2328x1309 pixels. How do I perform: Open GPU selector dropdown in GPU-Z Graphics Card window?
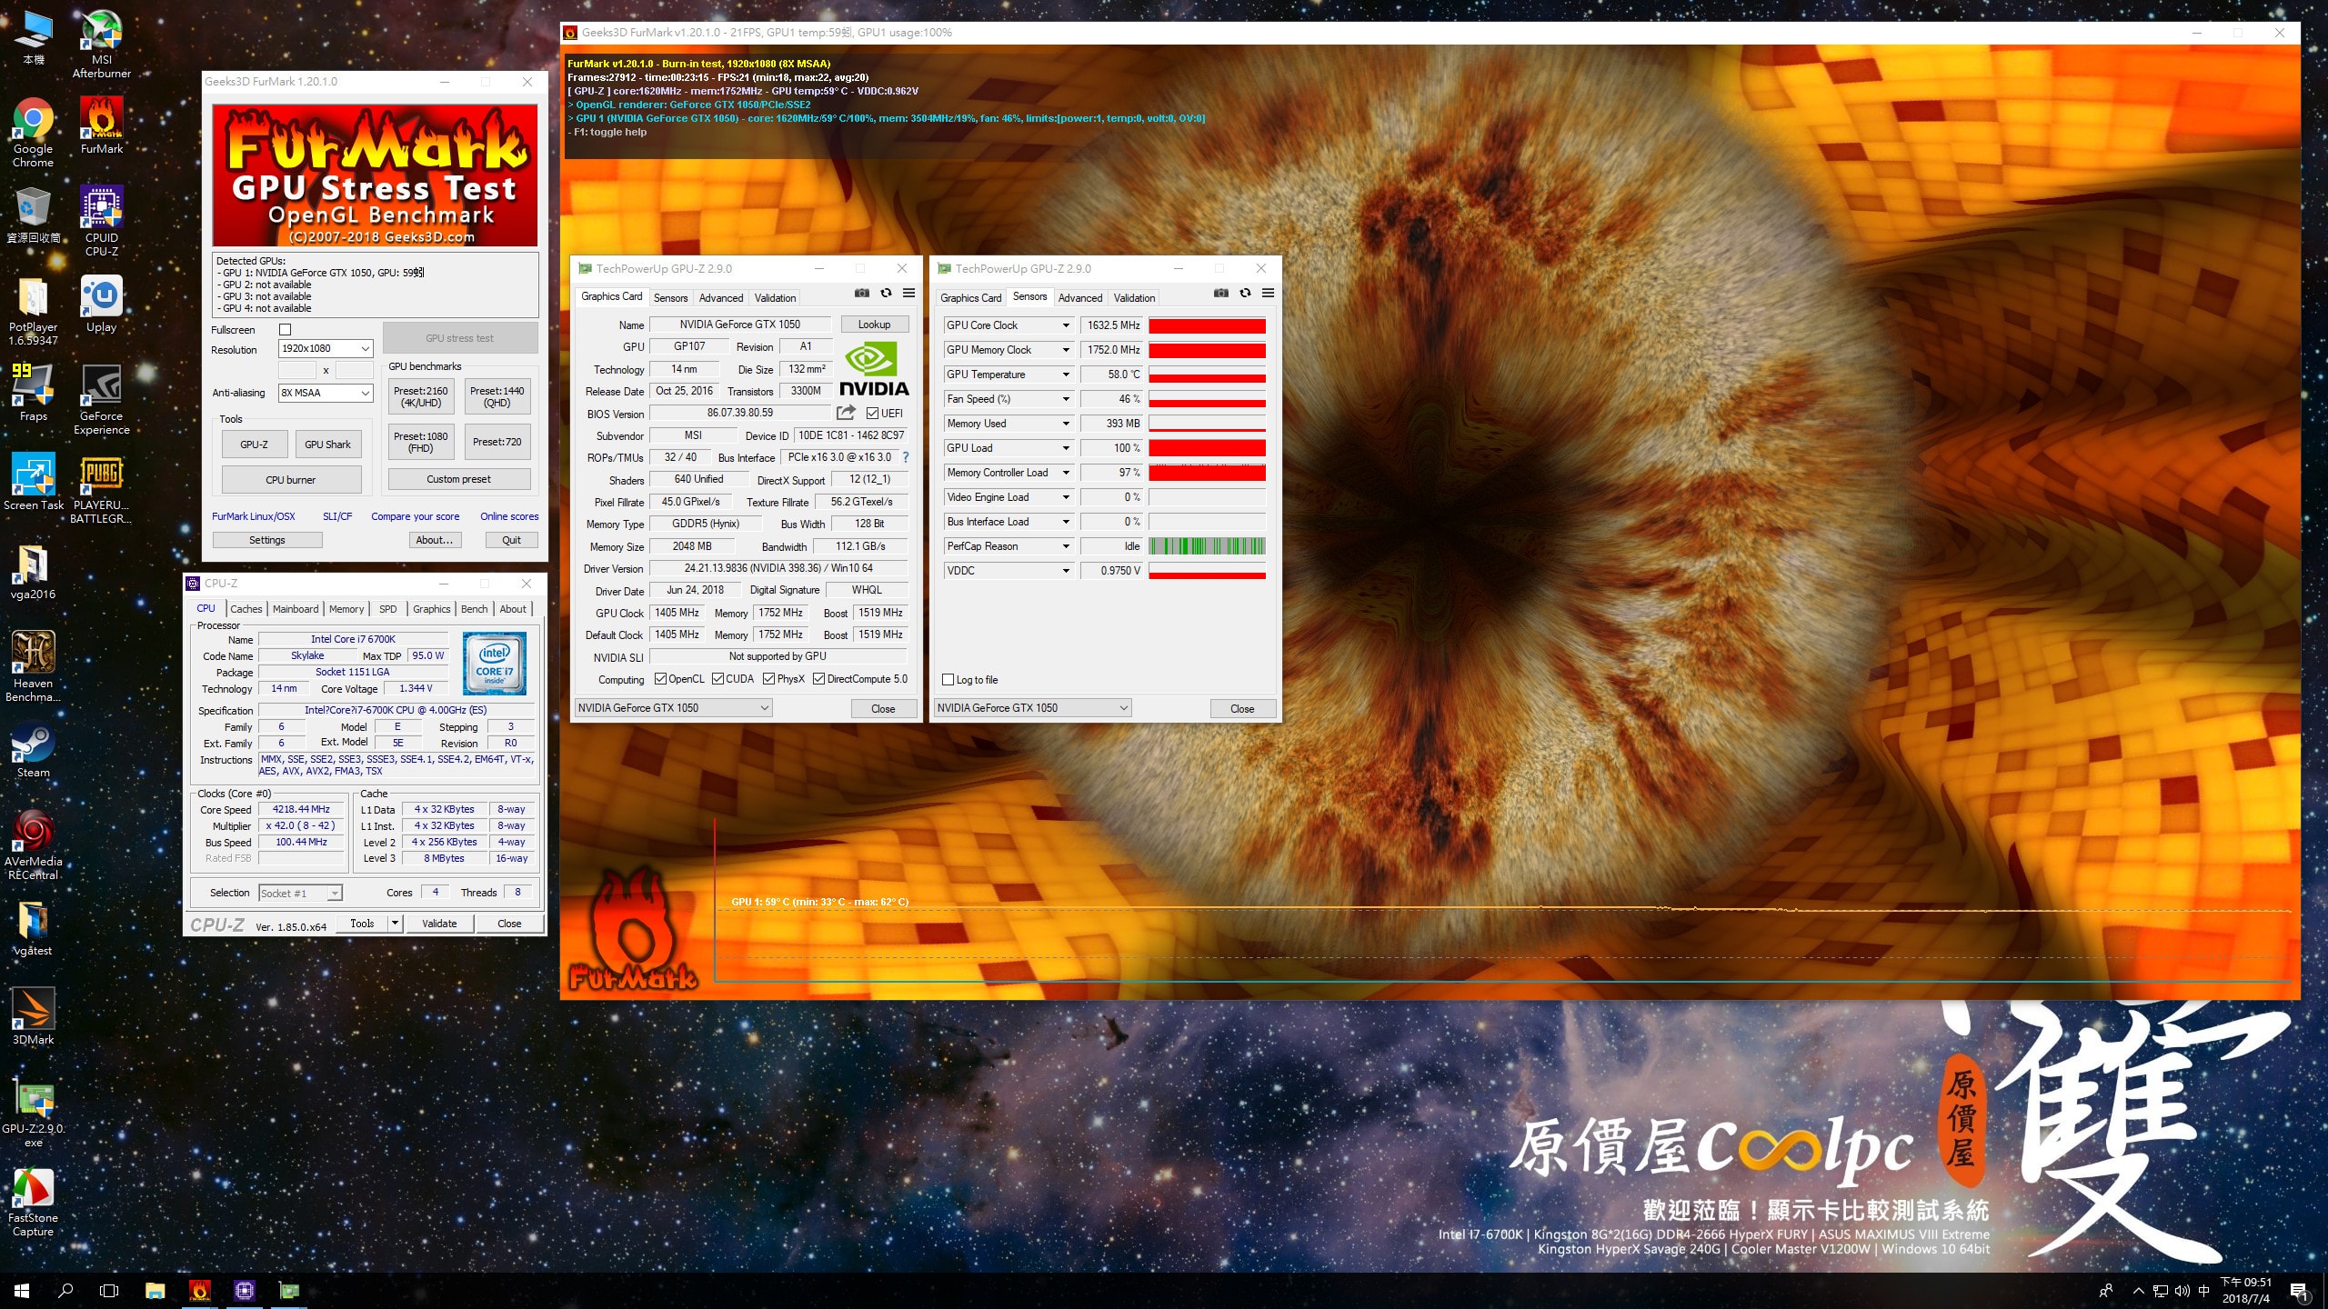coord(674,708)
